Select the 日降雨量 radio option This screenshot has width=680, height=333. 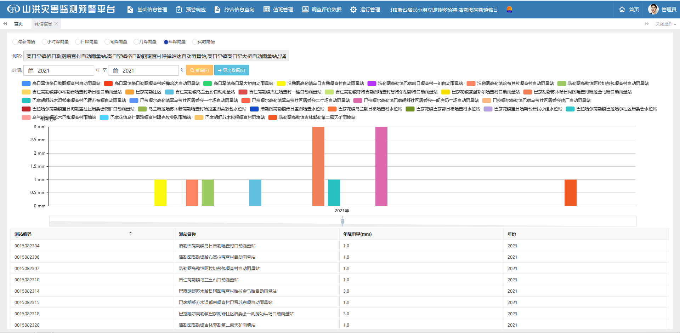pos(78,42)
